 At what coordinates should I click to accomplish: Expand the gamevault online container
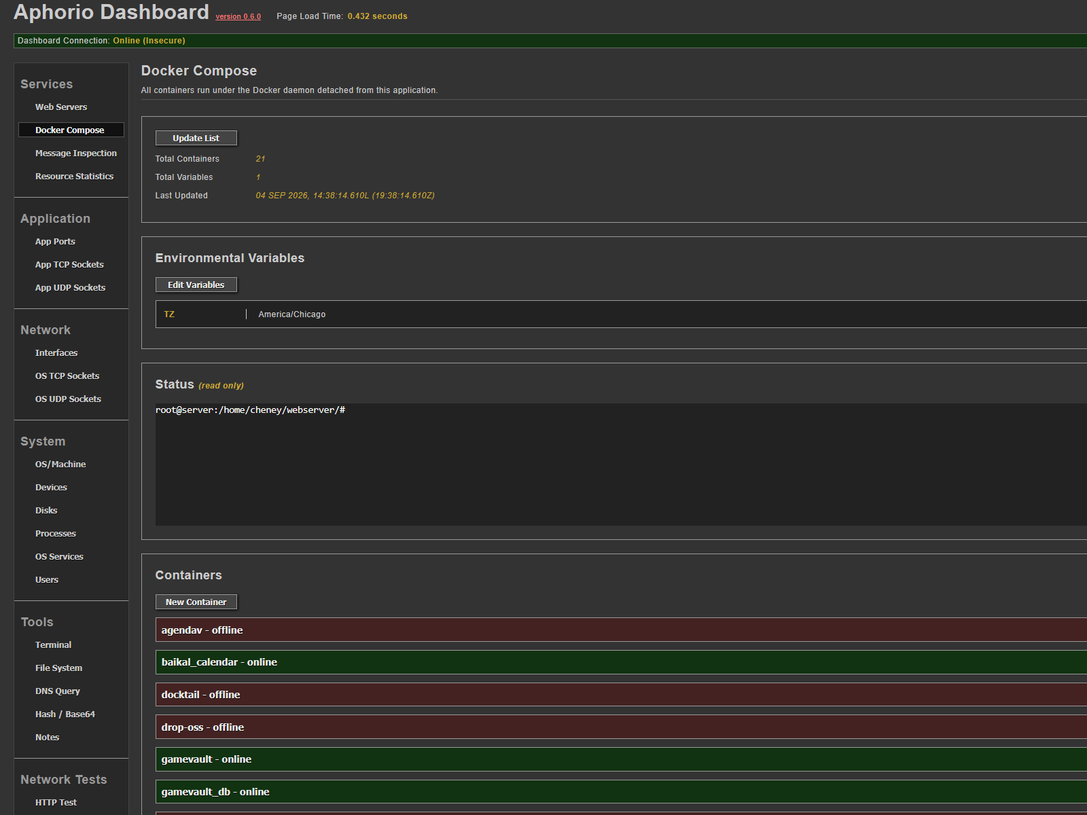[621, 759]
